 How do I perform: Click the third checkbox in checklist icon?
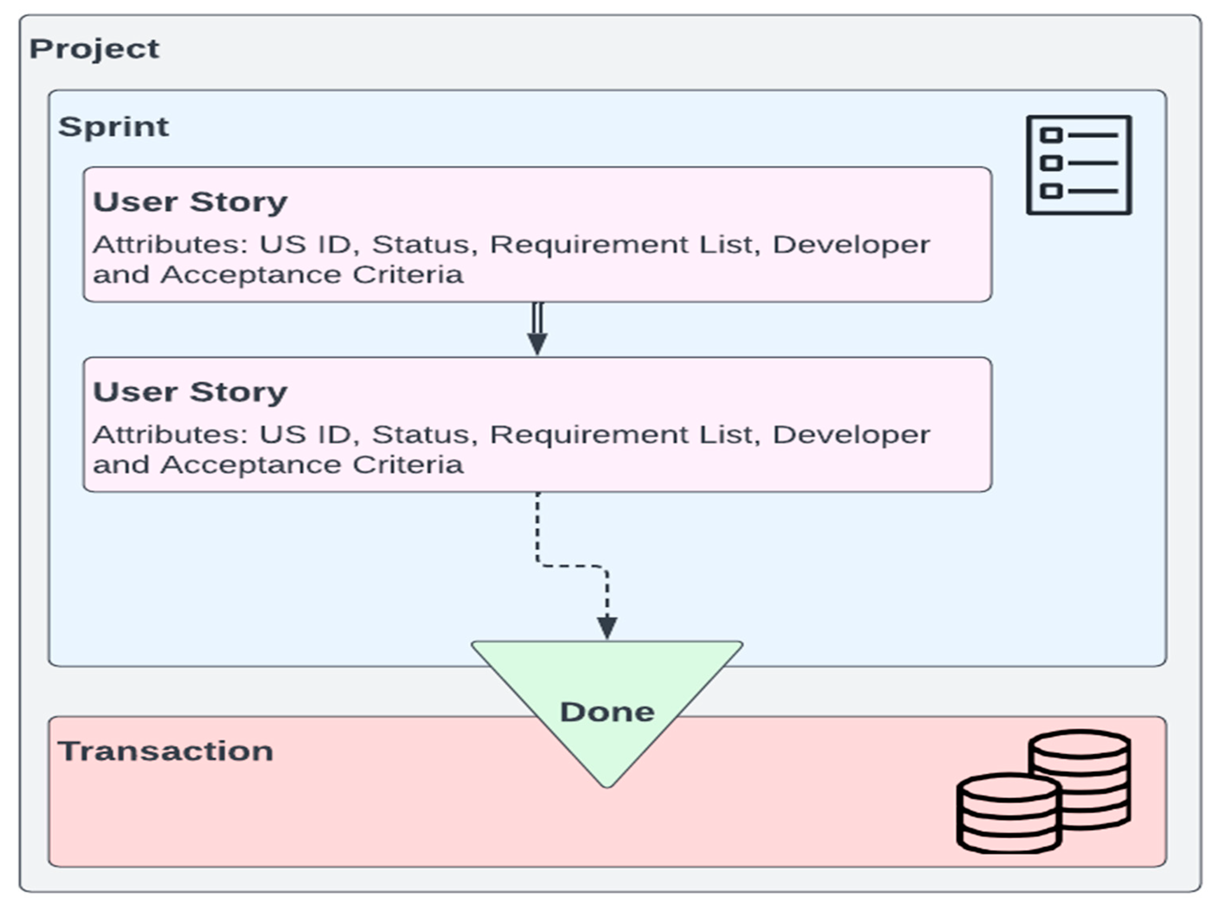pyautogui.click(x=1051, y=191)
